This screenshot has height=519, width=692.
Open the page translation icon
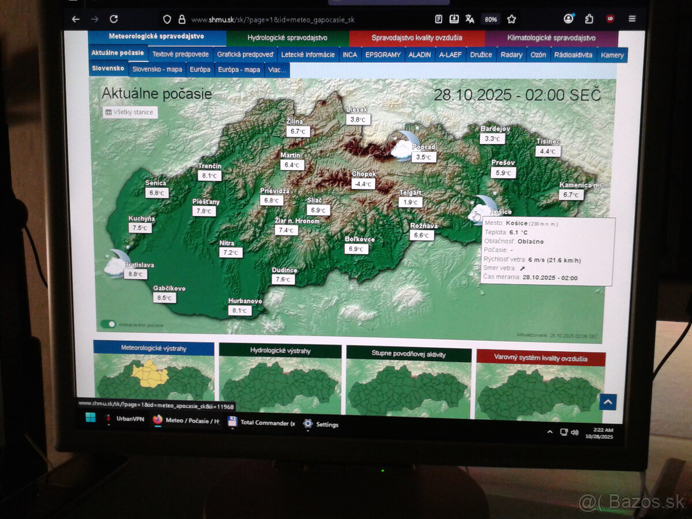click(470, 19)
